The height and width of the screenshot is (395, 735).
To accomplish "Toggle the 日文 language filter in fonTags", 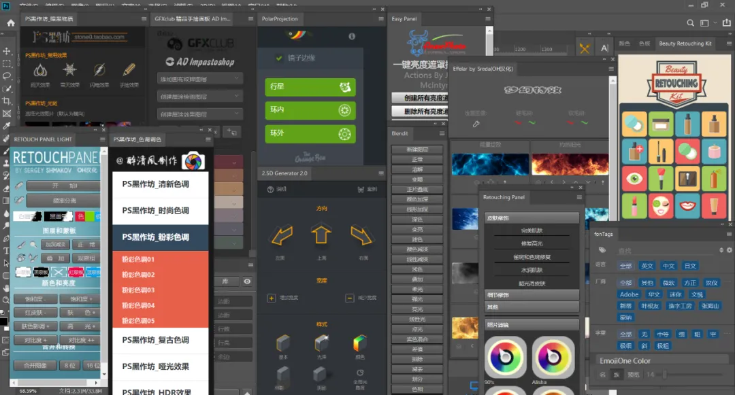I will pyautogui.click(x=690, y=266).
